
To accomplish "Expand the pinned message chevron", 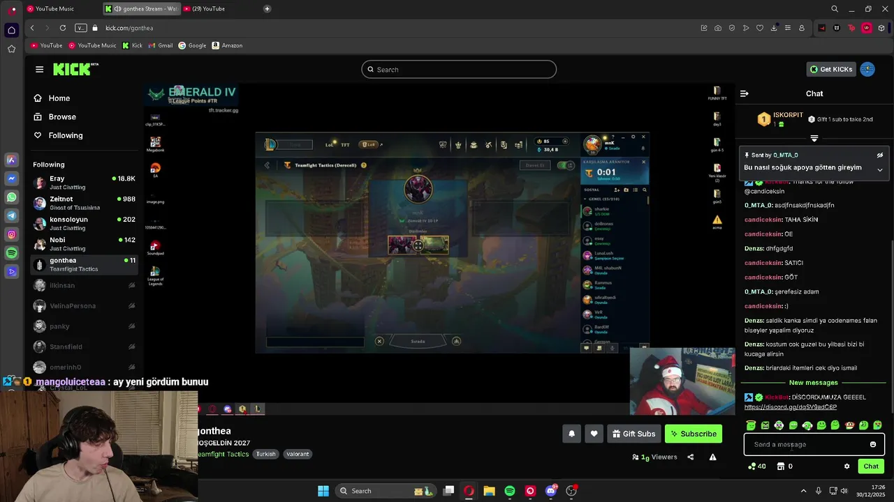I will click(880, 169).
